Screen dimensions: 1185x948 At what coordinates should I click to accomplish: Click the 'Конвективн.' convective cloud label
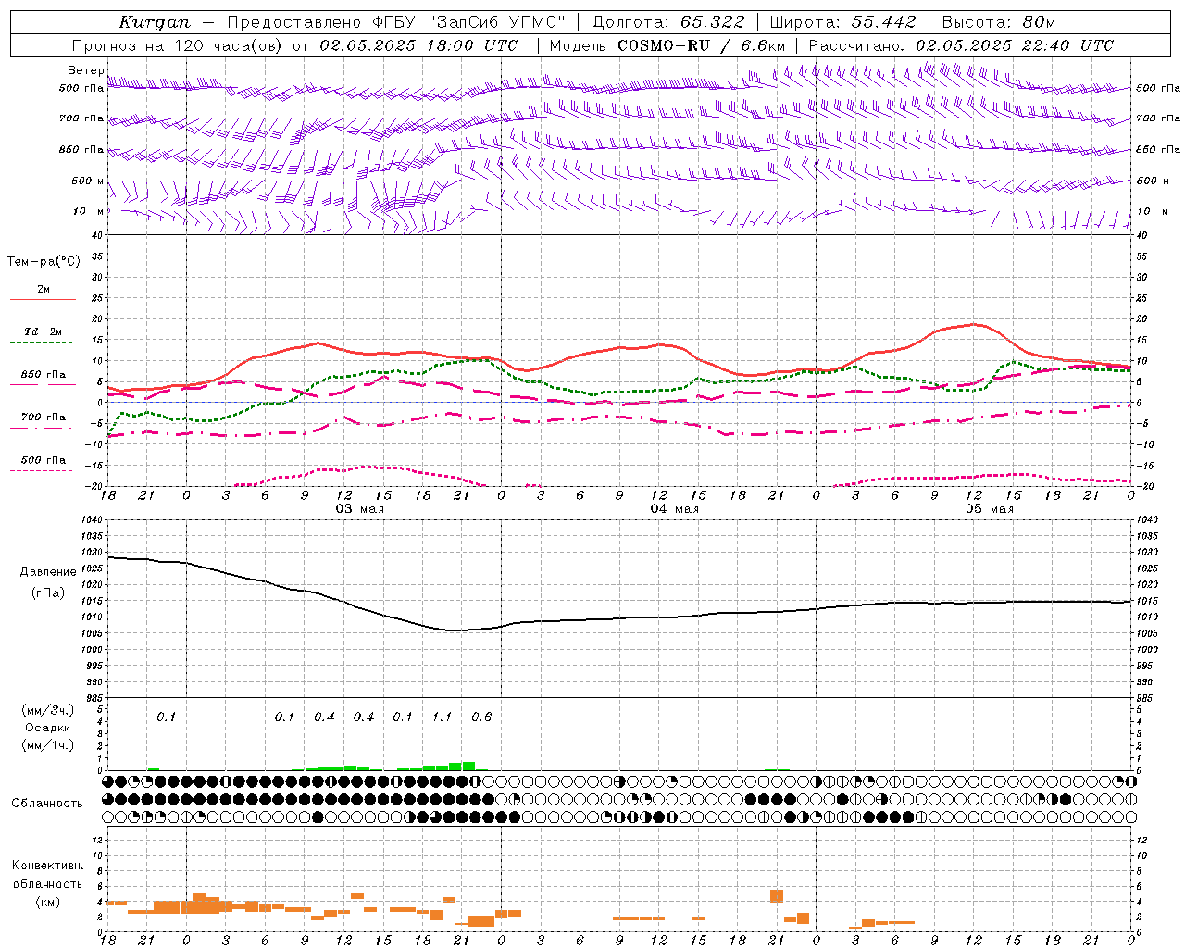(47, 866)
